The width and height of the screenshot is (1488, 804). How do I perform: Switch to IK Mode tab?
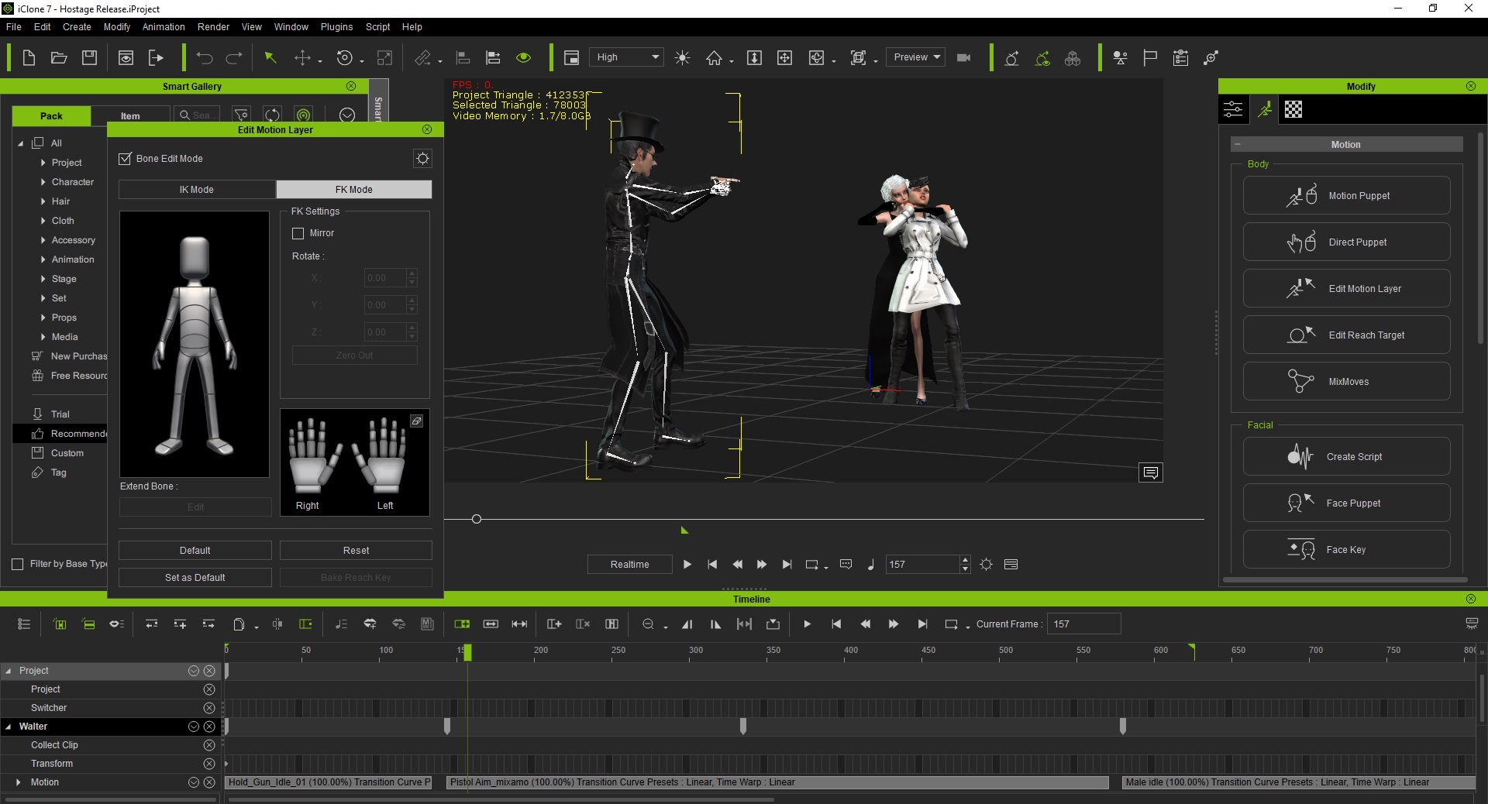coord(197,190)
